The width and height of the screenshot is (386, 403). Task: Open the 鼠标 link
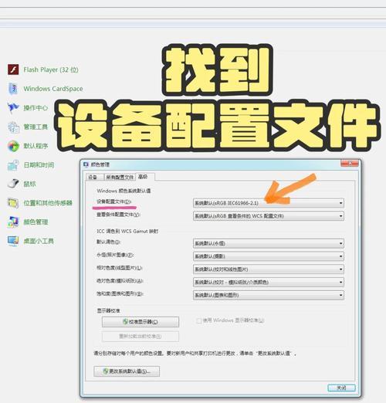pyautogui.click(x=29, y=184)
